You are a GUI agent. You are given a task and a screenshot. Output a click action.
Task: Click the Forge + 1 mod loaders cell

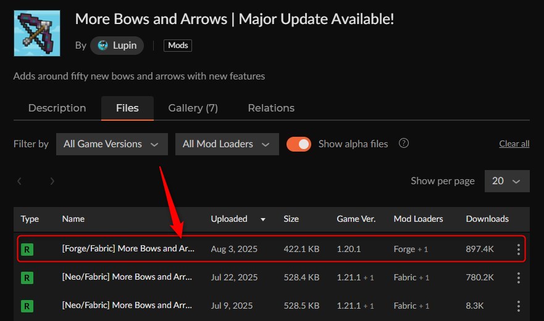pos(411,249)
